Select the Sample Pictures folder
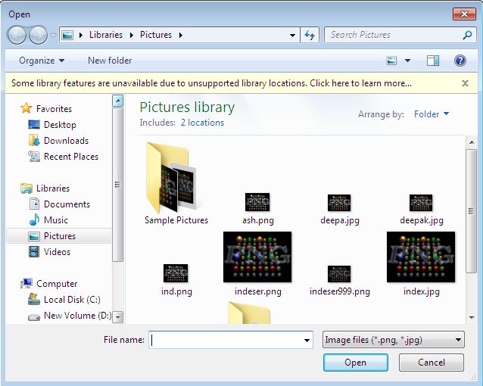The width and height of the screenshot is (483, 386). [176, 183]
